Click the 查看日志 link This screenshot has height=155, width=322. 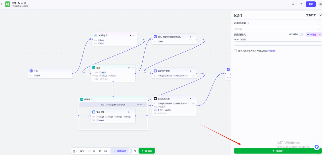click(x=311, y=15)
